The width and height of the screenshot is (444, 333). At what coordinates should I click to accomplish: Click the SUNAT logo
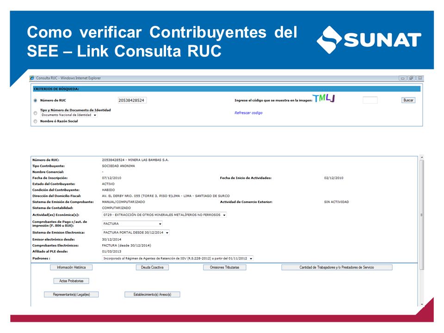(369, 40)
